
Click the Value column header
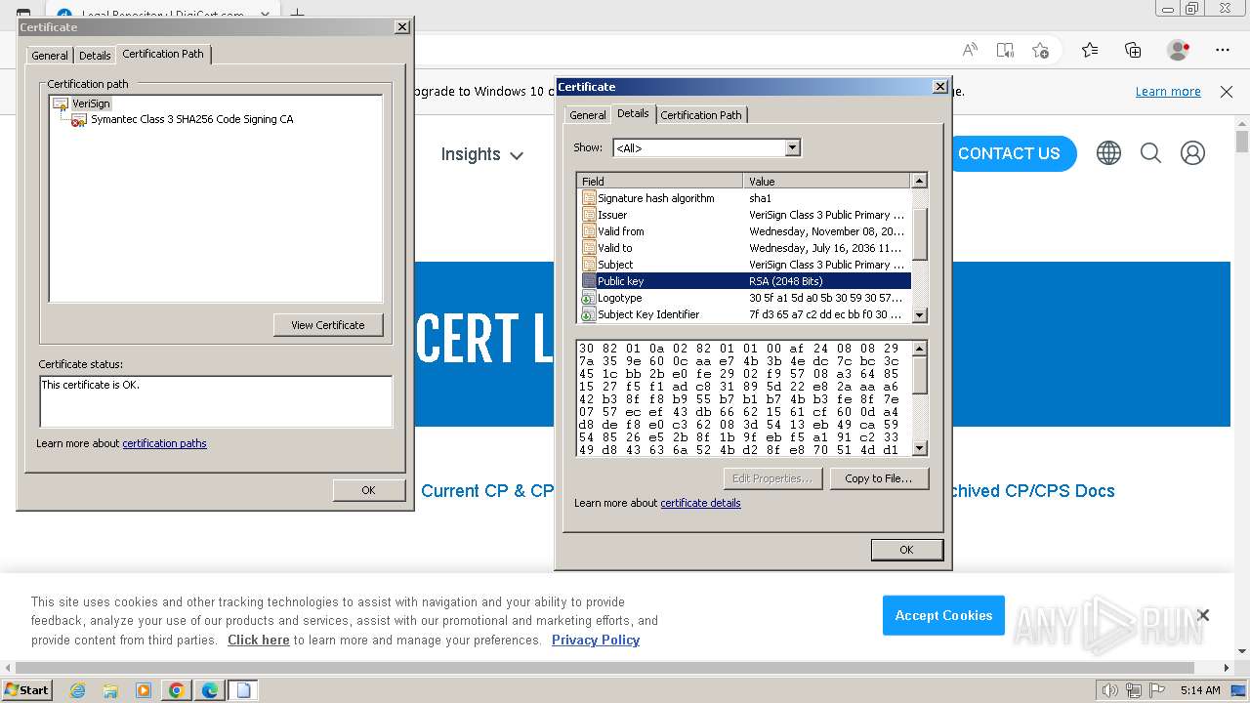click(827, 181)
